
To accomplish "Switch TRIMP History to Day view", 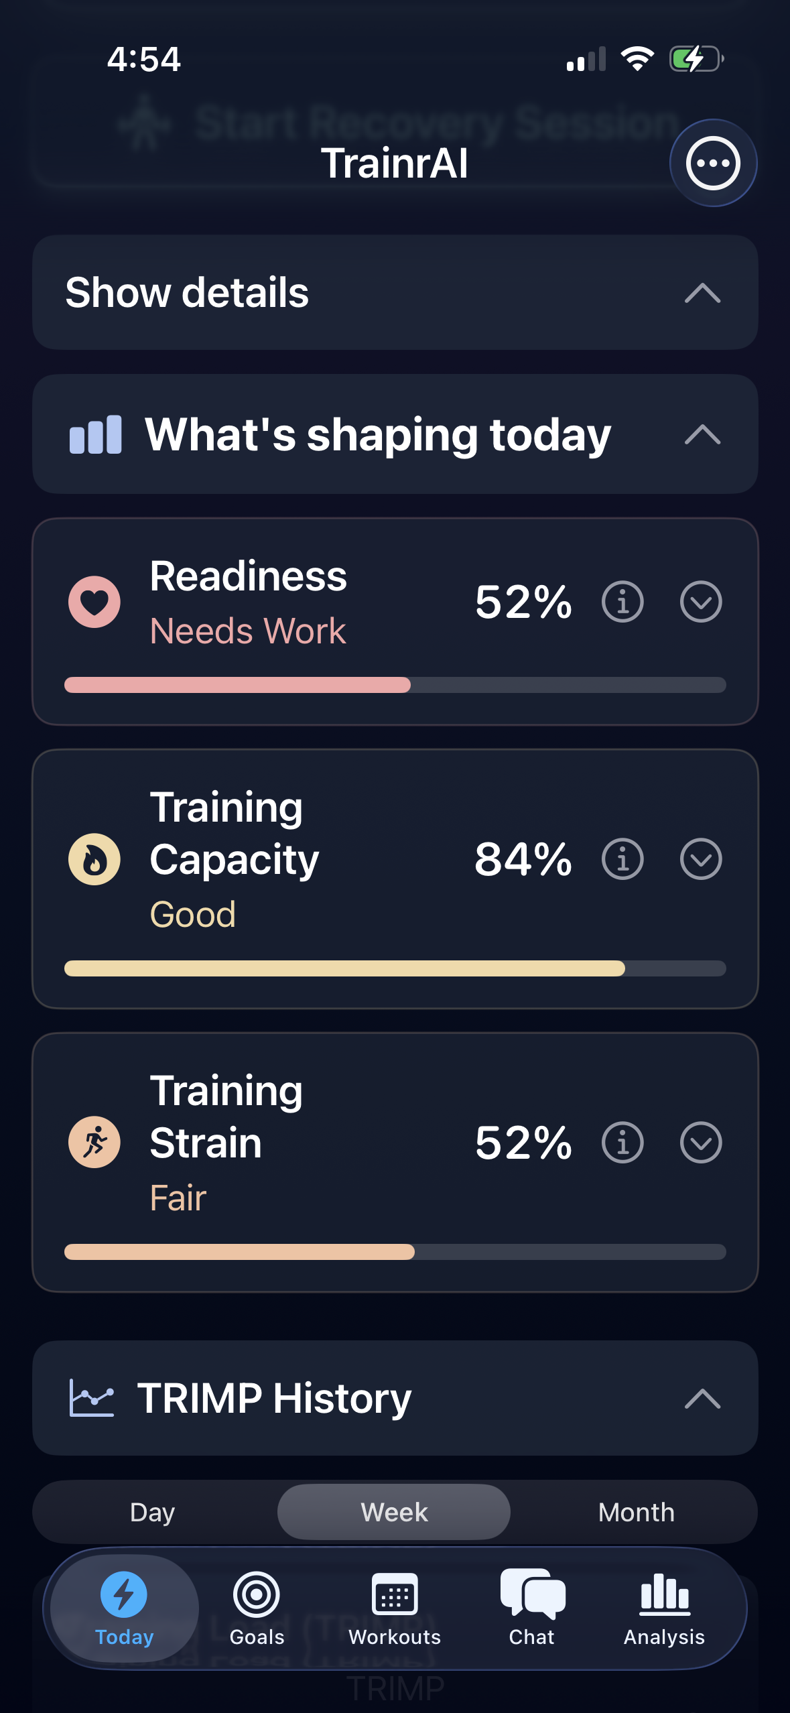I will click(152, 1512).
